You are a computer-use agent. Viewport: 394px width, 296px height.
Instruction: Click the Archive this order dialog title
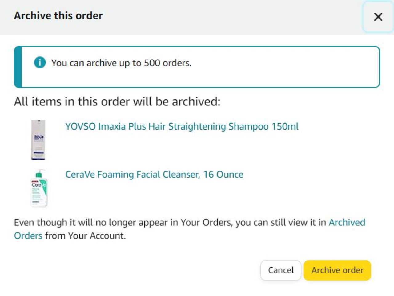click(x=58, y=15)
